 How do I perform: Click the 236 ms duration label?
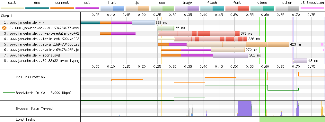pos(254,39)
